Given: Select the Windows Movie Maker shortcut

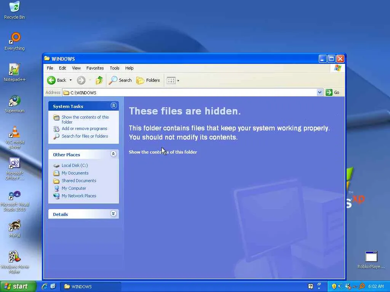Looking at the screenshot, I should coord(14,262).
